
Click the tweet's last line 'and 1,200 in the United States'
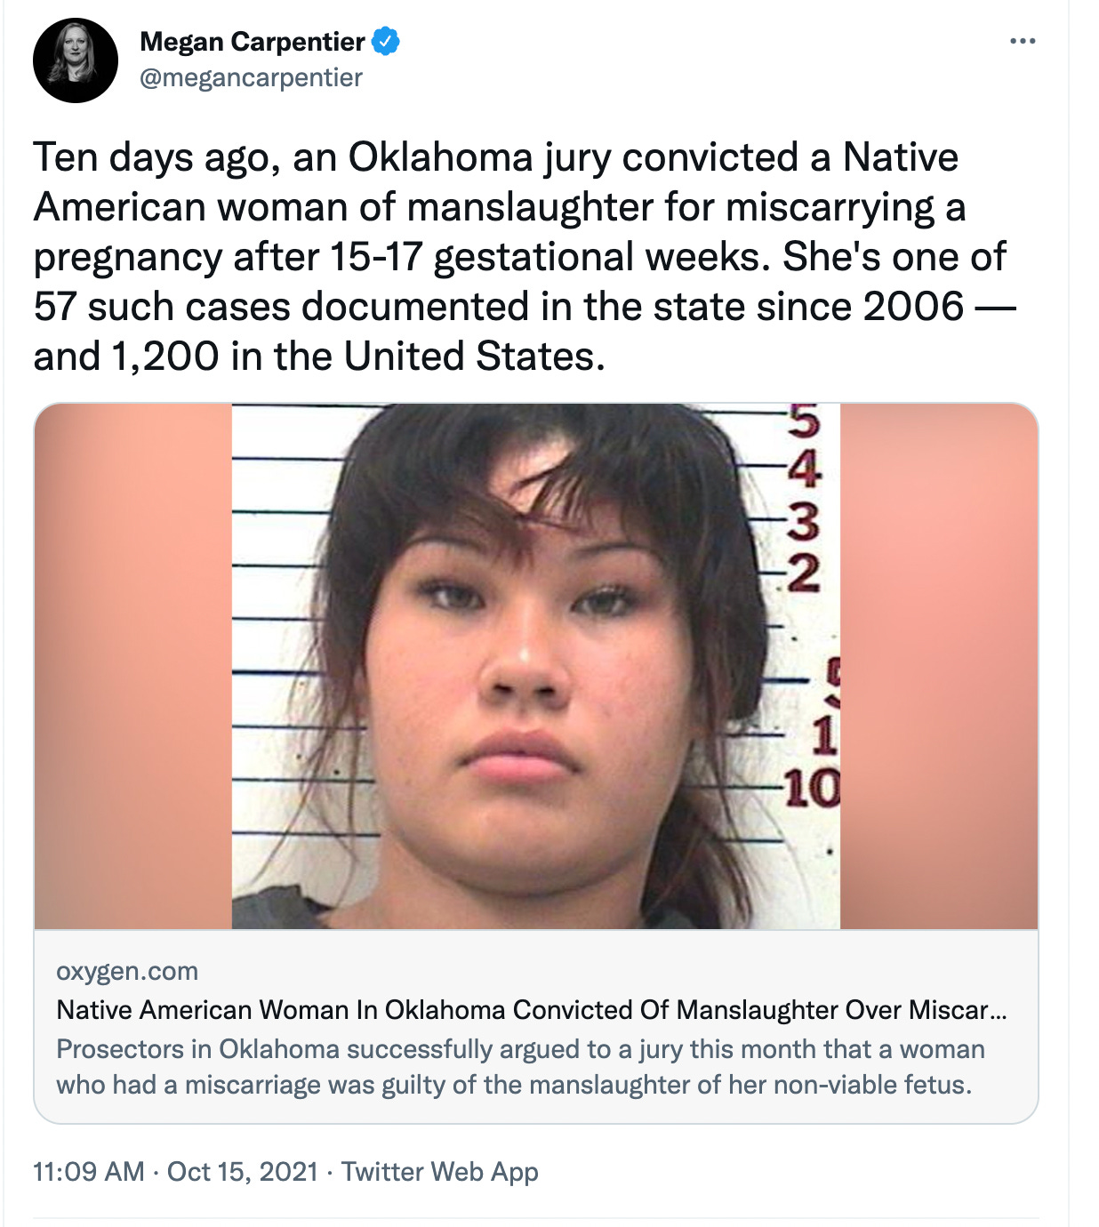click(319, 357)
